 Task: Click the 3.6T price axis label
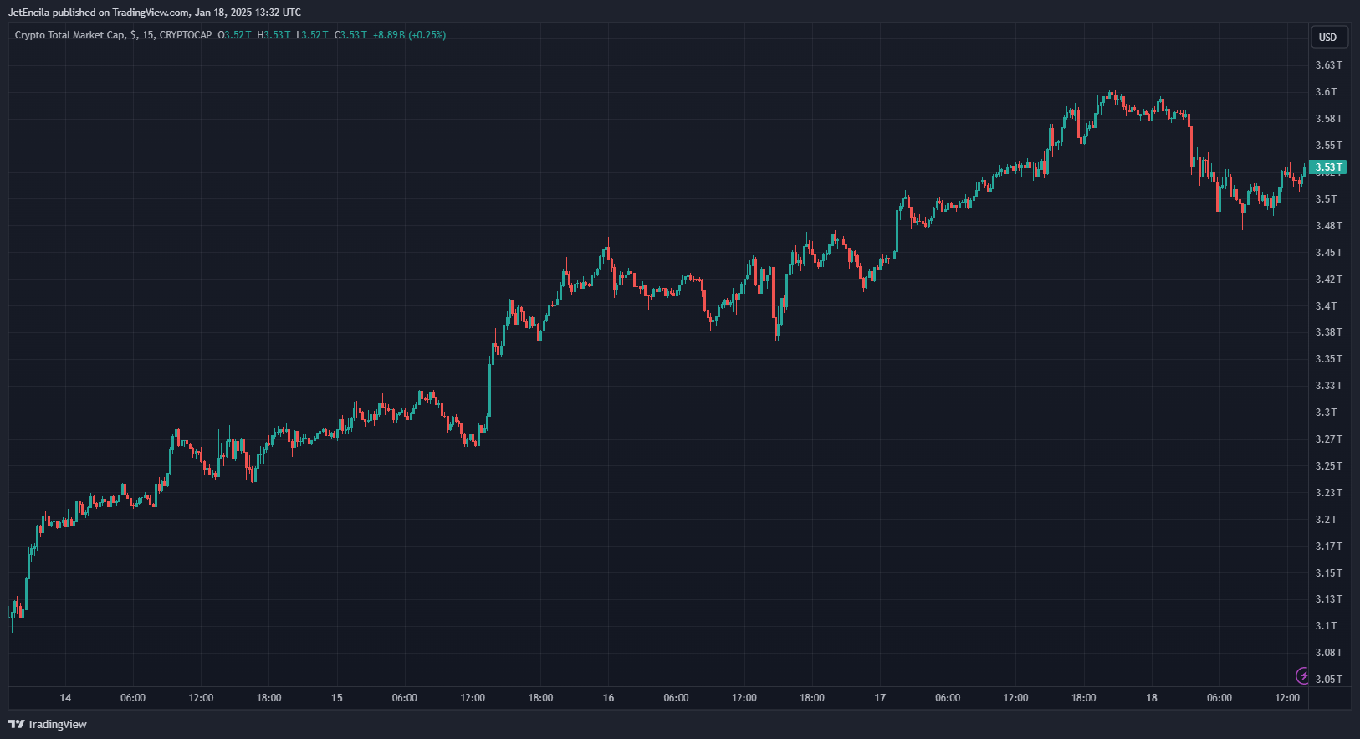[x=1326, y=92]
